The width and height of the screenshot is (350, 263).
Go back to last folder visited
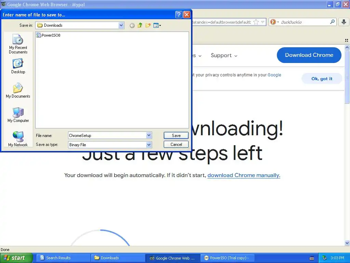132,25
